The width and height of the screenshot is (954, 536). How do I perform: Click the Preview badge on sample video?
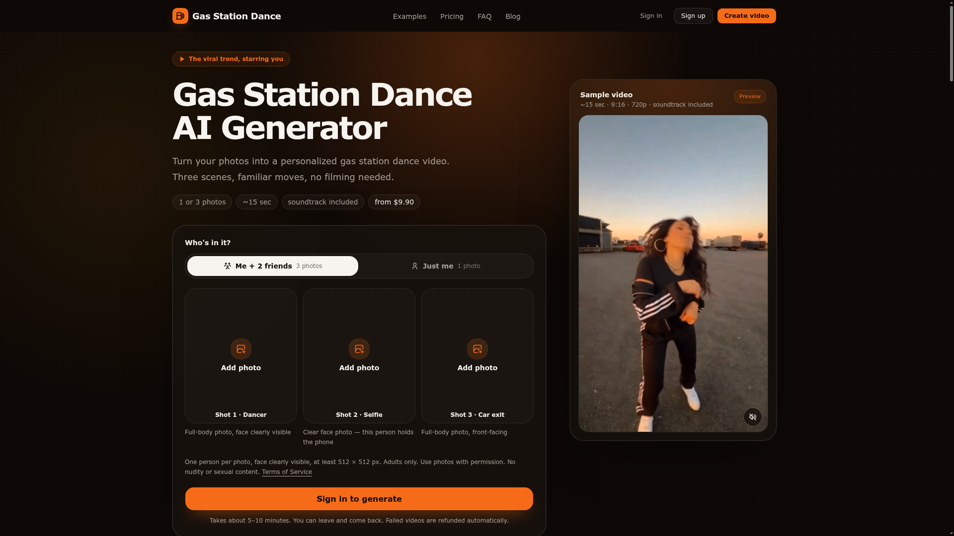[750, 96]
